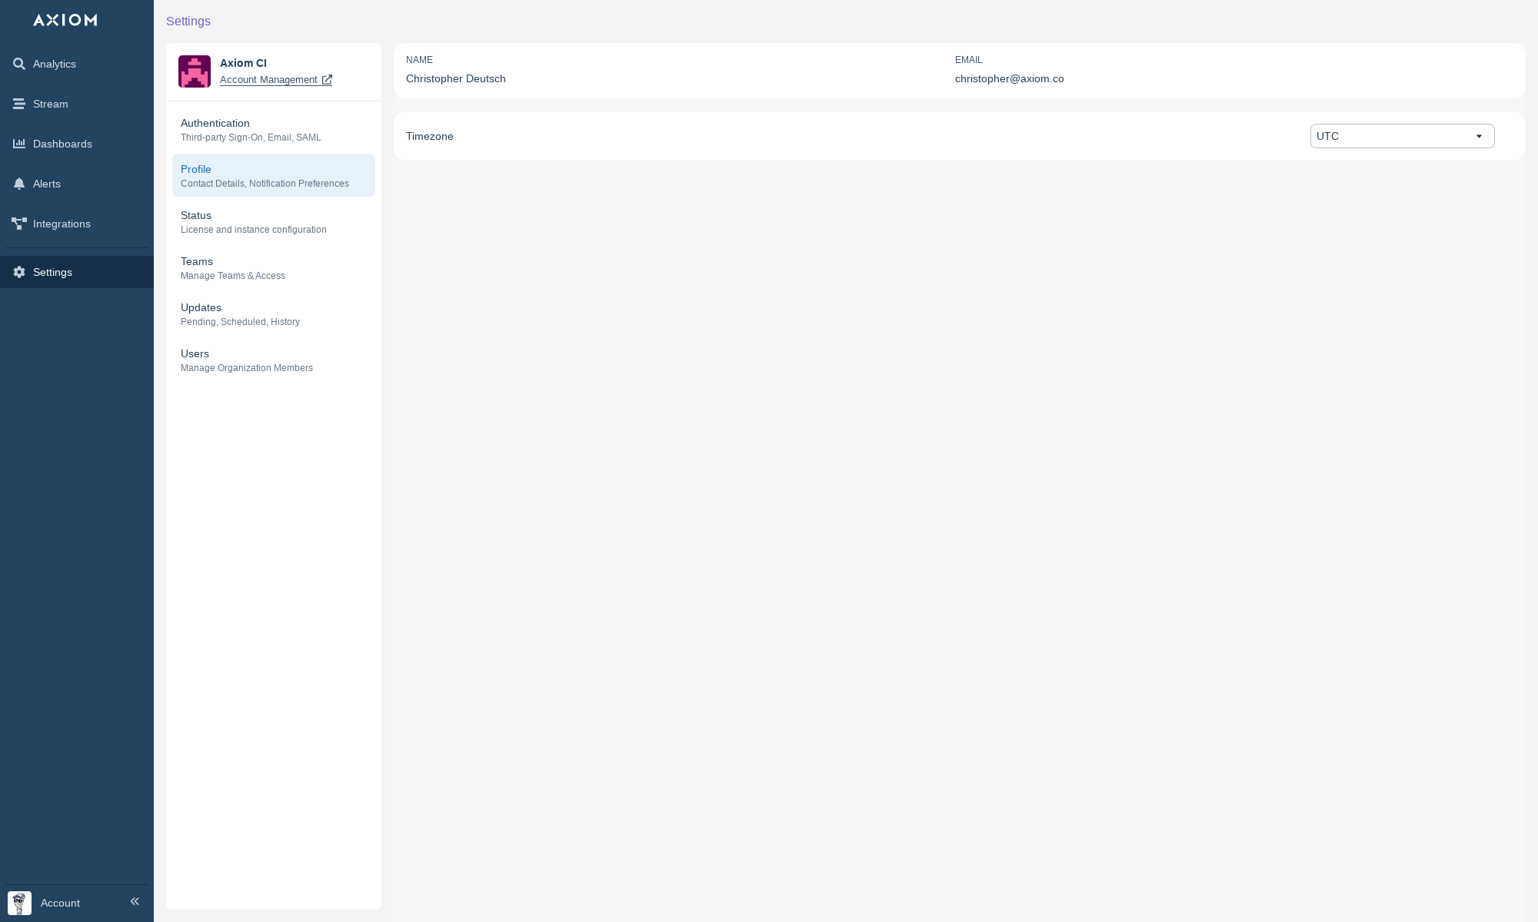This screenshot has height=922, width=1538.
Task: Click the Alerts bell icon
Action: click(19, 184)
